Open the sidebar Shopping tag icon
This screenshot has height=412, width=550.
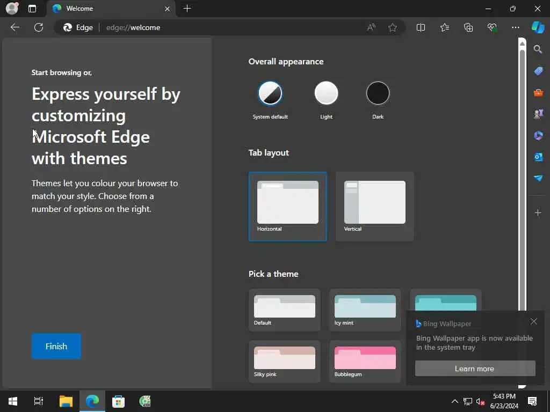(538, 71)
